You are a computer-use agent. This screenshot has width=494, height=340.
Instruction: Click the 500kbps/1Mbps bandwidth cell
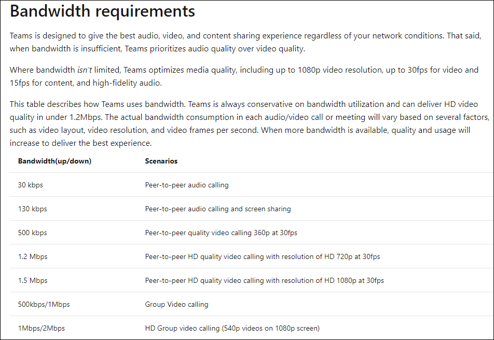(44, 304)
